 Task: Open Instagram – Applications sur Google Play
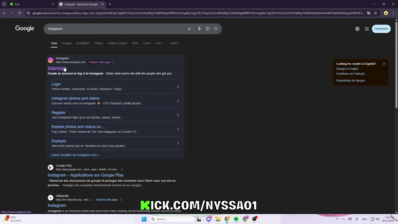coord(86,175)
